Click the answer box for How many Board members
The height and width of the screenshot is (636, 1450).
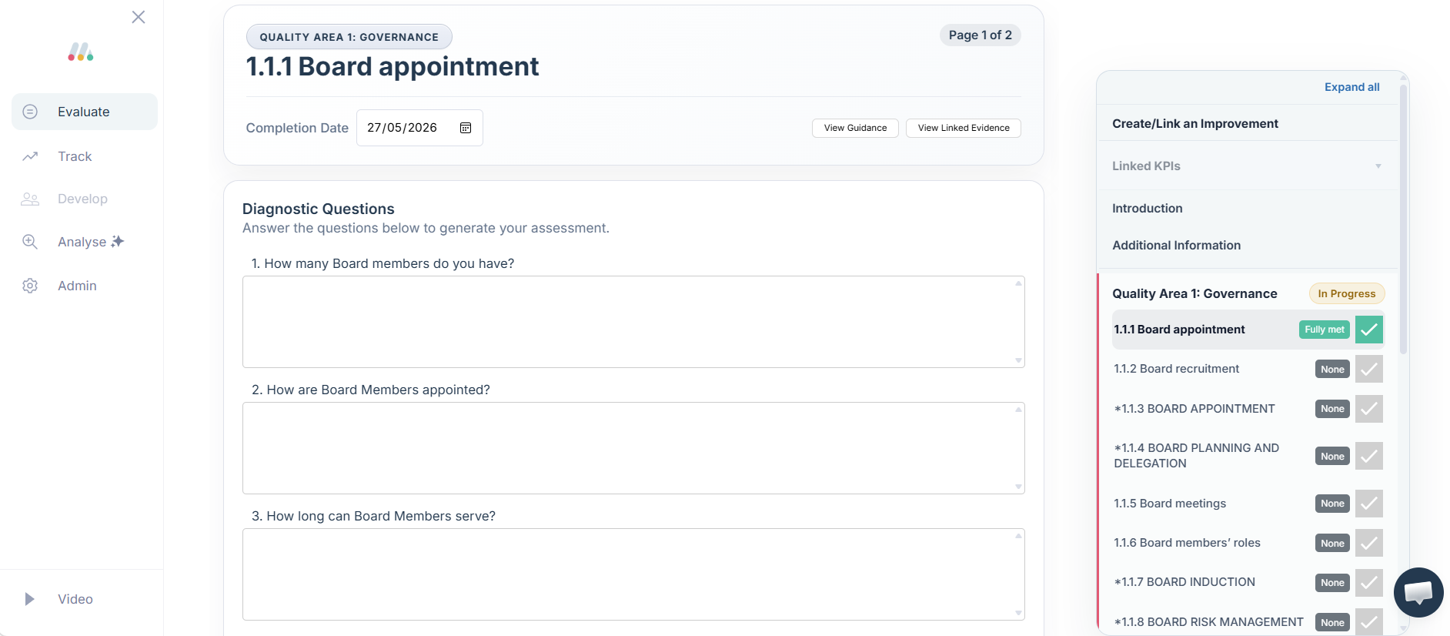pyautogui.click(x=633, y=322)
